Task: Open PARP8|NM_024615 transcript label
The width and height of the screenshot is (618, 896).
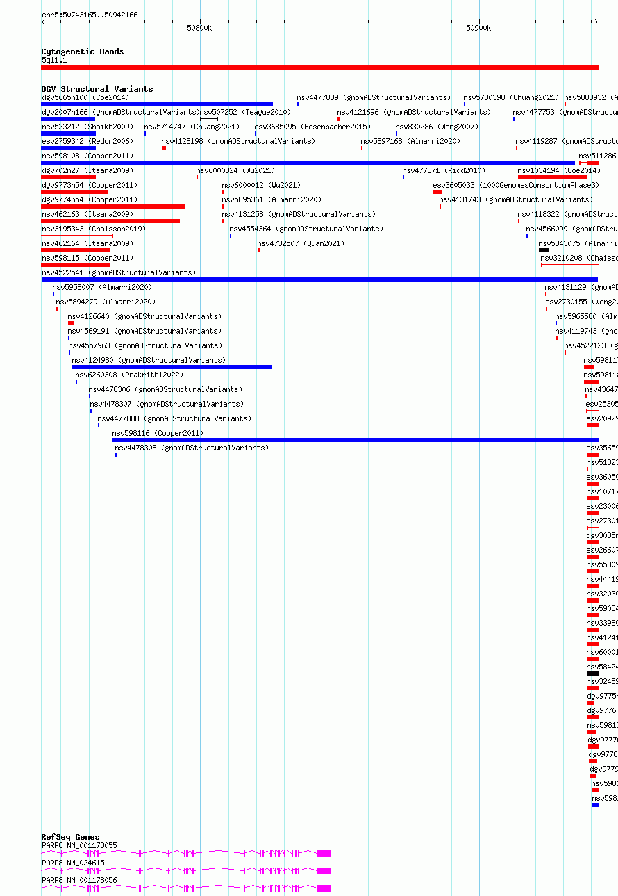Action: pos(73,863)
